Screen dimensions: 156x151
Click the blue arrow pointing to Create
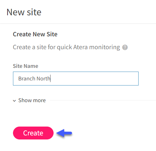pyautogui.click(x=64, y=133)
